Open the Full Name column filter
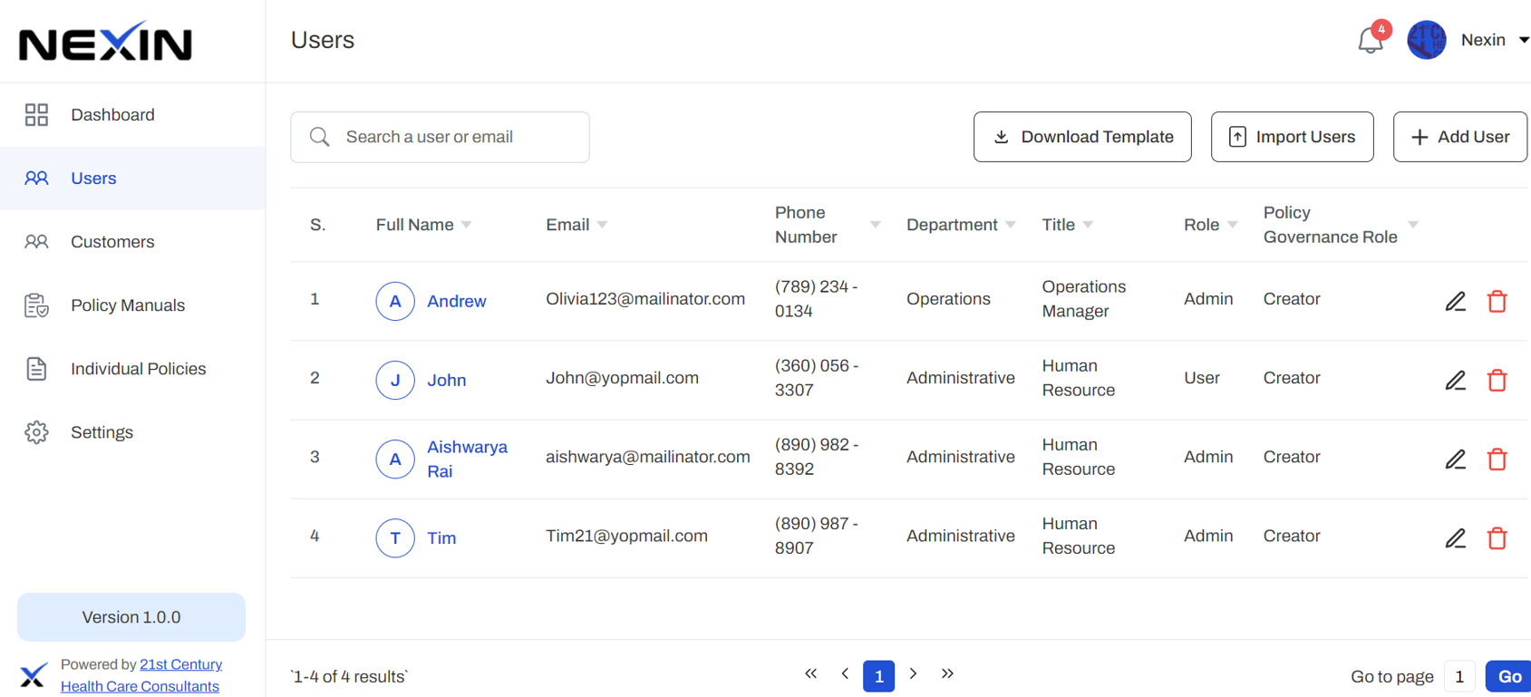Viewport: 1531px width, 697px height. tap(467, 225)
